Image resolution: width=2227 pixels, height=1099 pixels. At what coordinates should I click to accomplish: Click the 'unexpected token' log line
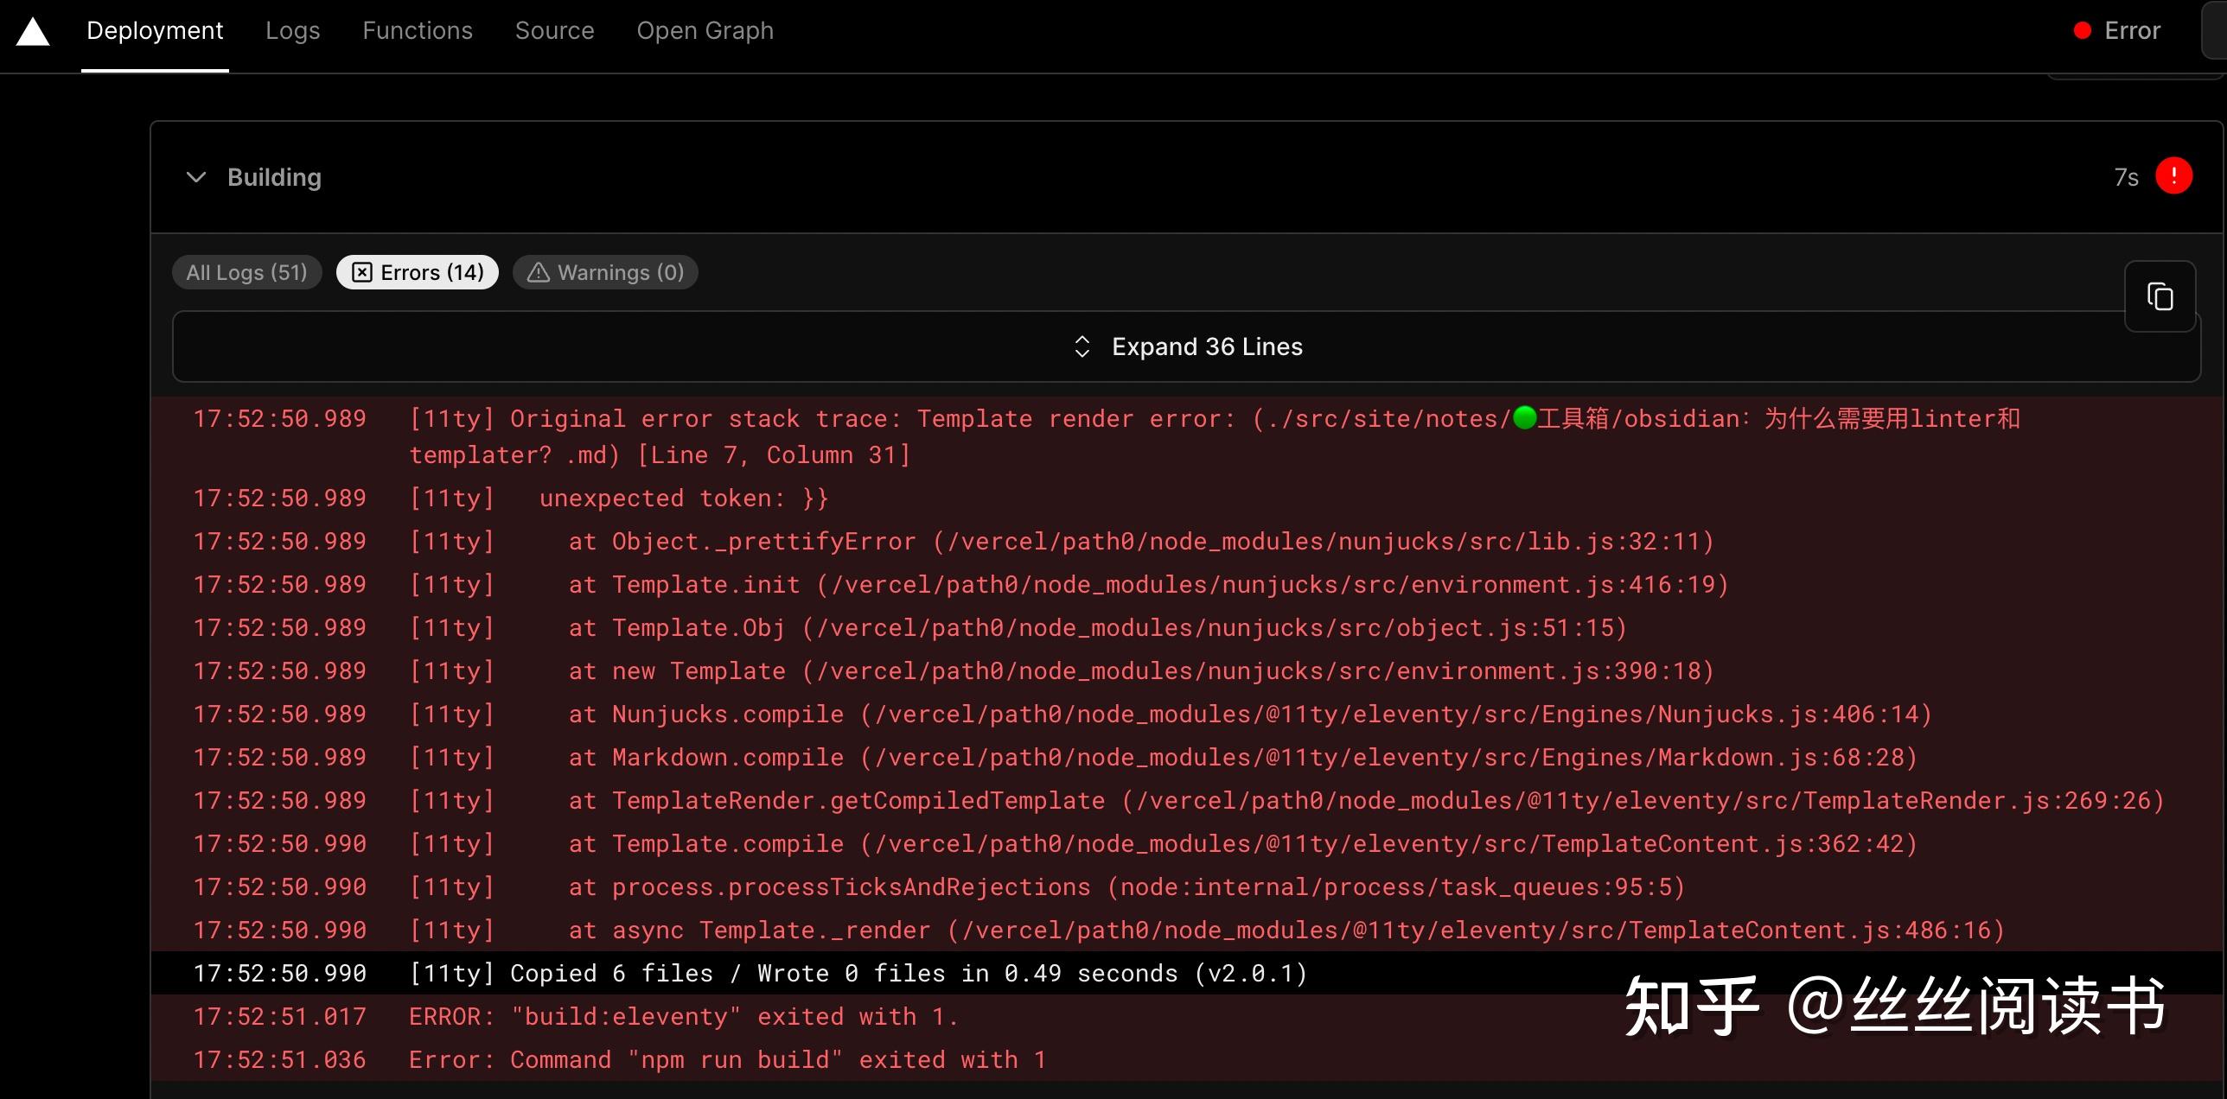click(x=683, y=499)
